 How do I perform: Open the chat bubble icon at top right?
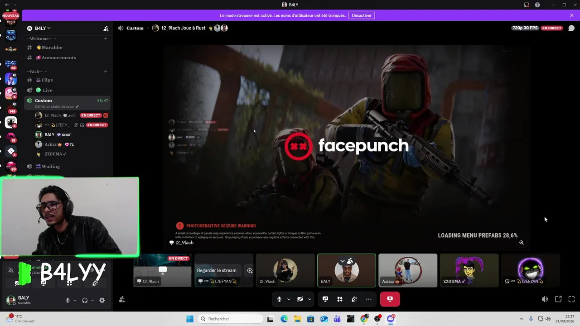coord(571,28)
